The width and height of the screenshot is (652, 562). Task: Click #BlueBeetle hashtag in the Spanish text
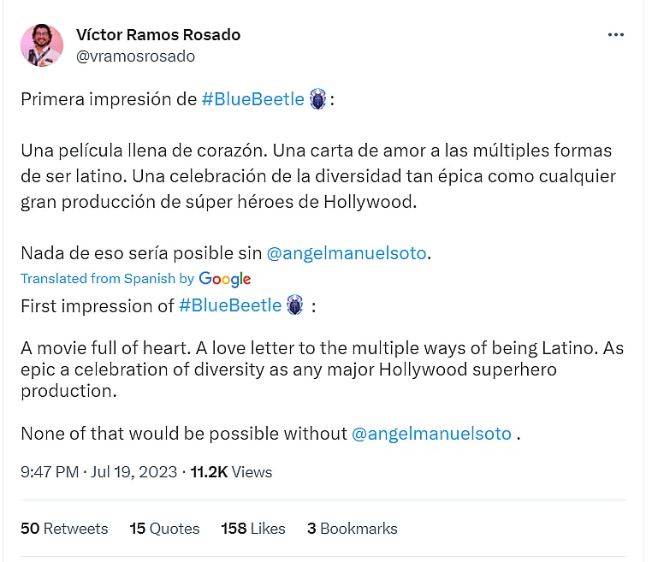(x=252, y=99)
